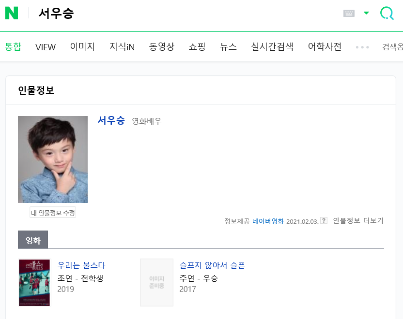Image resolution: width=403 pixels, height=319 pixels.
Task: Switch to the 이미지 tab
Action: click(x=82, y=47)
